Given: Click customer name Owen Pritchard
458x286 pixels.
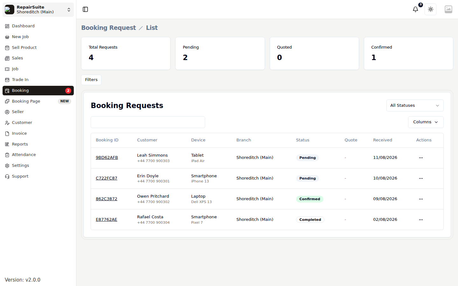Looking at the screenshot, I should click(153, 196).
